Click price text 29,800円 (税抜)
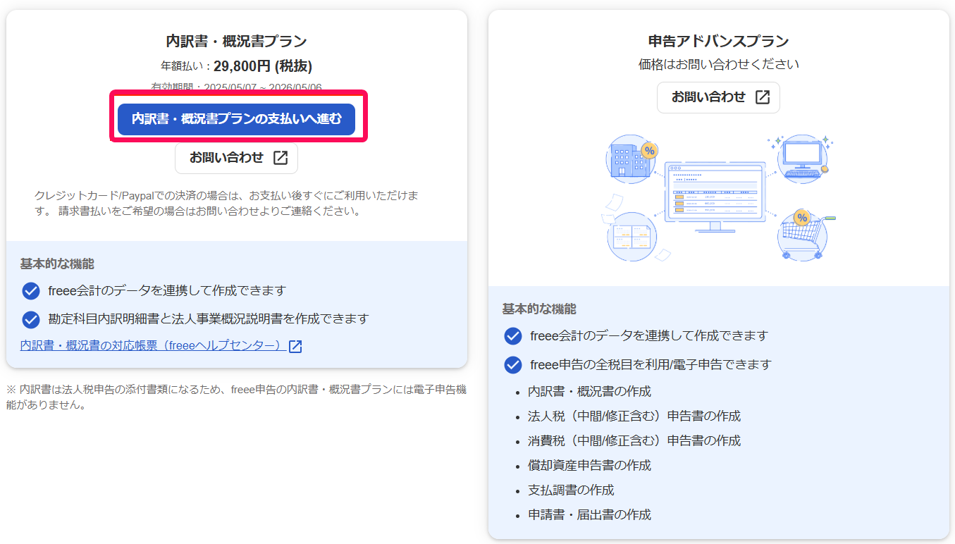Image resolution: width=955 pixels, height=544 pixels. [x=263, y=66]
